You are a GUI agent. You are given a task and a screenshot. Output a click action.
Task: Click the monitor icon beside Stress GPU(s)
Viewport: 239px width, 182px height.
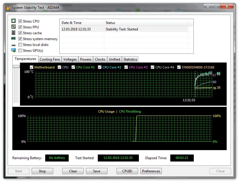14,50
